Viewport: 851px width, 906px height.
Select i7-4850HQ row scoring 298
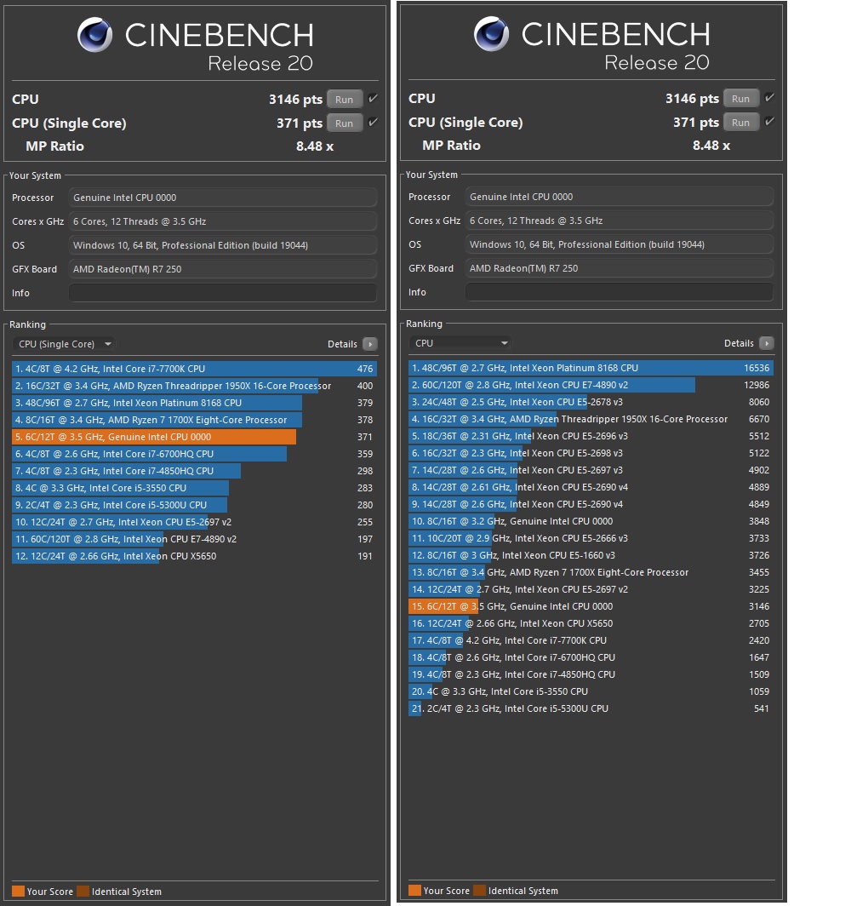[x=195, y=471]
